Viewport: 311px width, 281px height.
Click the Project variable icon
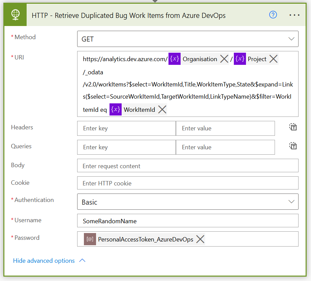click(240, 59)
